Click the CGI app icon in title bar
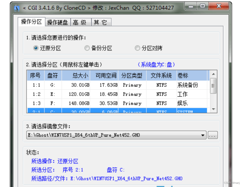This screenshot has height=187, width=244. 17,8
